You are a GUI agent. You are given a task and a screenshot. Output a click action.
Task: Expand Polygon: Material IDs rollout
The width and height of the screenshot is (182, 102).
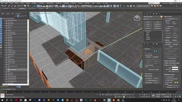point(170,61)
